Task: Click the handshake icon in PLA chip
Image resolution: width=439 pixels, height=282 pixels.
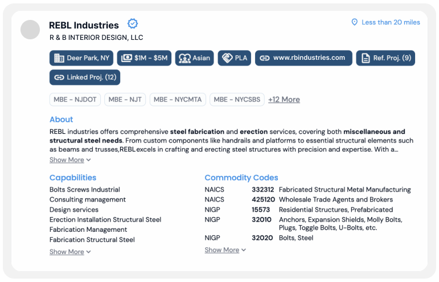Action: click(x=227, y=58)
